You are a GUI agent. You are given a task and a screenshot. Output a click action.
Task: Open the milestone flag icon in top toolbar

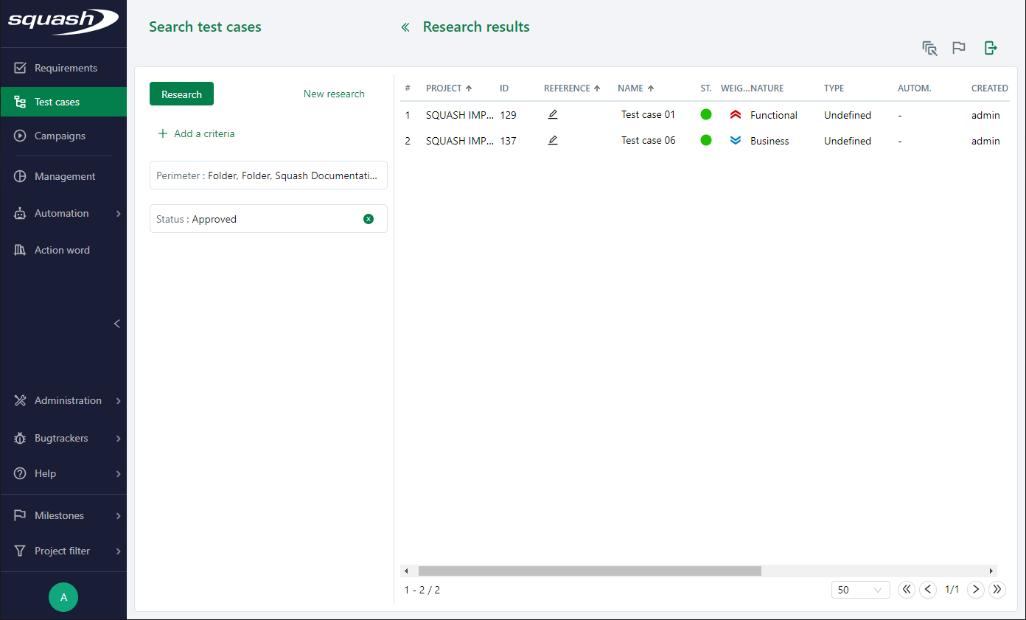(959, 47)
